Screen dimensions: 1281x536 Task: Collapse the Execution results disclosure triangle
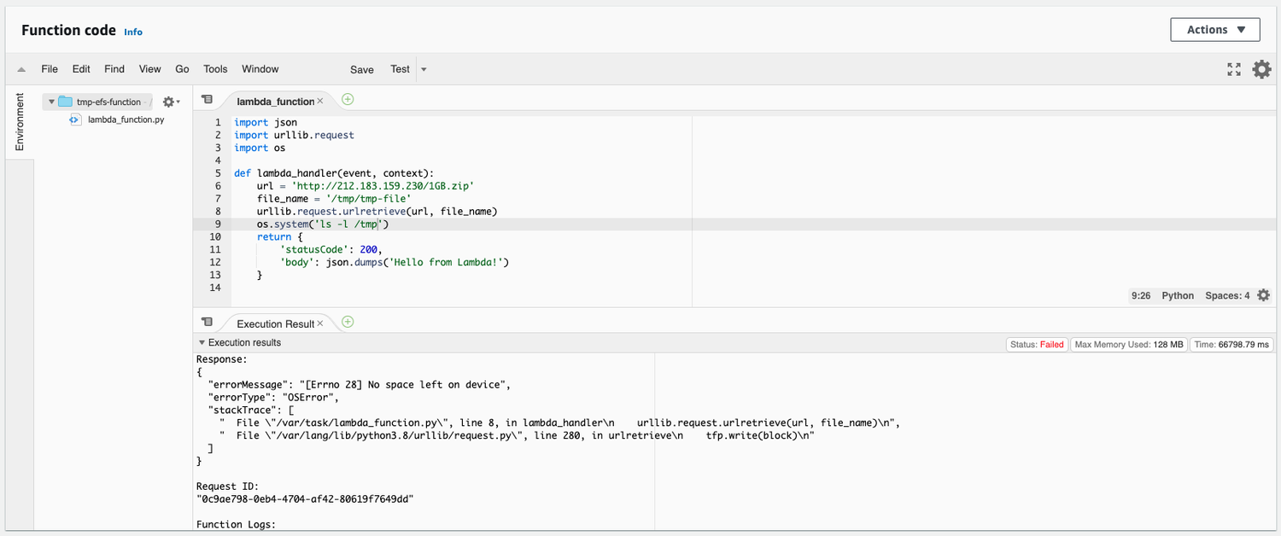click(202, 344)
